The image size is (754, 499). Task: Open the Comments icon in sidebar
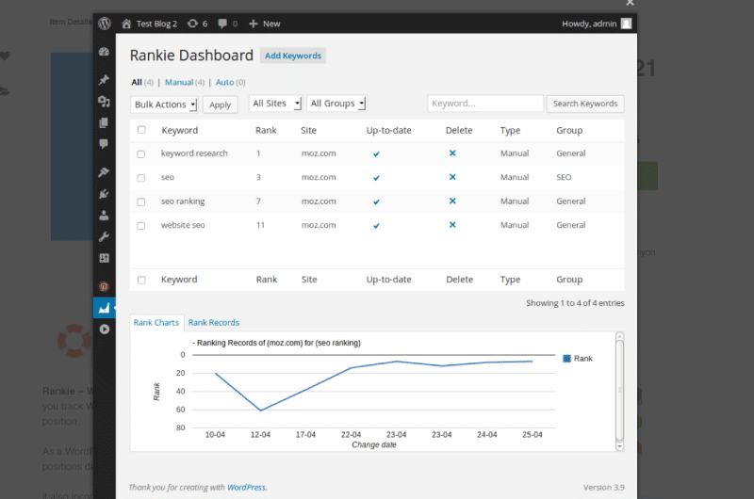pos(104,144)
